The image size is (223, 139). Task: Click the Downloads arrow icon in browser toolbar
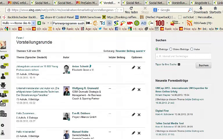[x=201, y=8]
